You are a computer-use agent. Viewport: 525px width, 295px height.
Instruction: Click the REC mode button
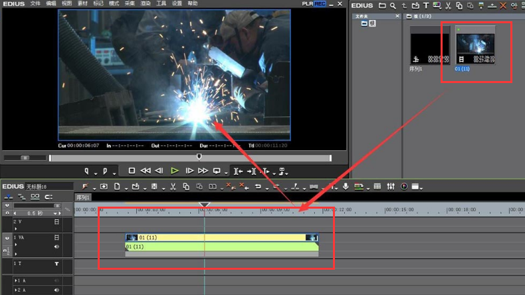(320, 4)
